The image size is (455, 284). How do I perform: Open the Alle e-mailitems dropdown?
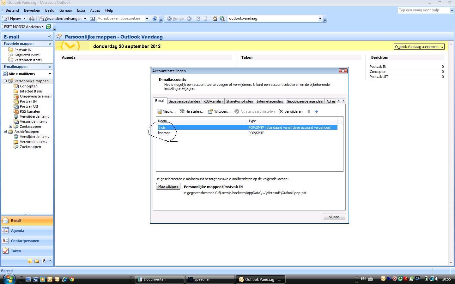click(x=50, y=74)
